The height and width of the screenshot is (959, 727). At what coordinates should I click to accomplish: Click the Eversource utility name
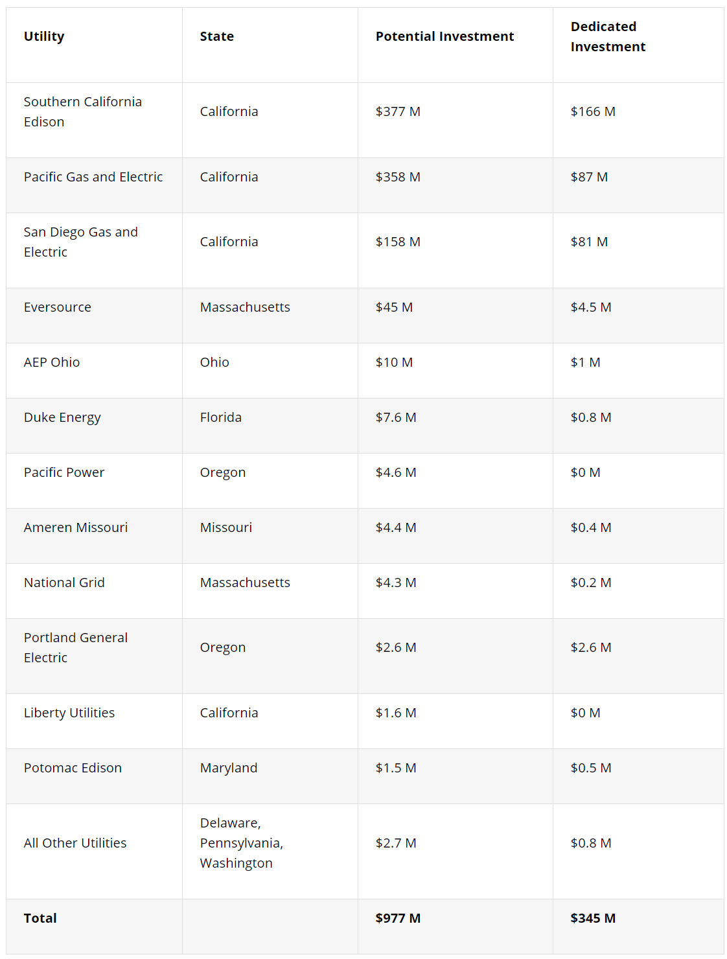click(x=58, y=308)
